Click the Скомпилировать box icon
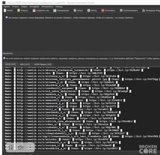 pyautogui.click(x=121, y=10)
